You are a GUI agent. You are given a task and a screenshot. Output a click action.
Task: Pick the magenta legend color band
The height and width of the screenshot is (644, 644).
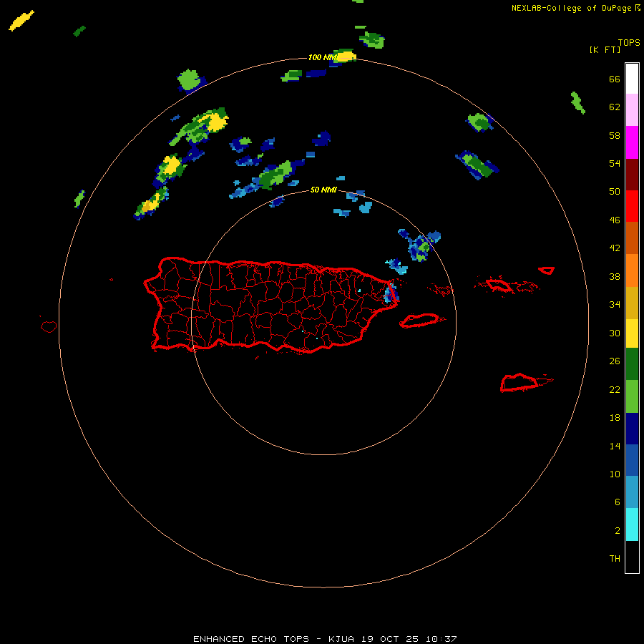click(x=632, y=142)
